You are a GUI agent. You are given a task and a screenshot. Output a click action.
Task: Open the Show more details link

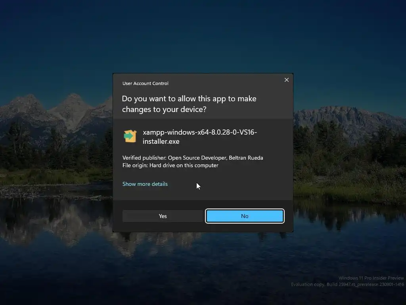tap(145, 184)
